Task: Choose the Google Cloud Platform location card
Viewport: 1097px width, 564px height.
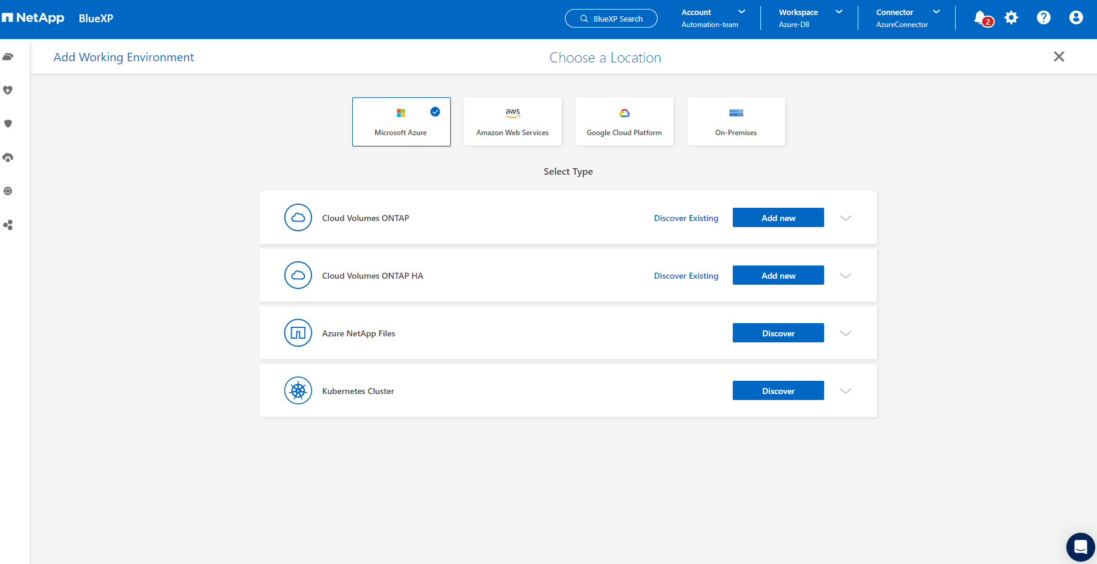Action: pos(624,122)
